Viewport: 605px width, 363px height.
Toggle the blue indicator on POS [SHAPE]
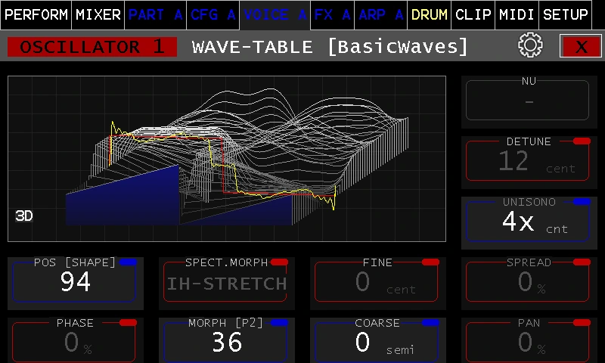128,262
